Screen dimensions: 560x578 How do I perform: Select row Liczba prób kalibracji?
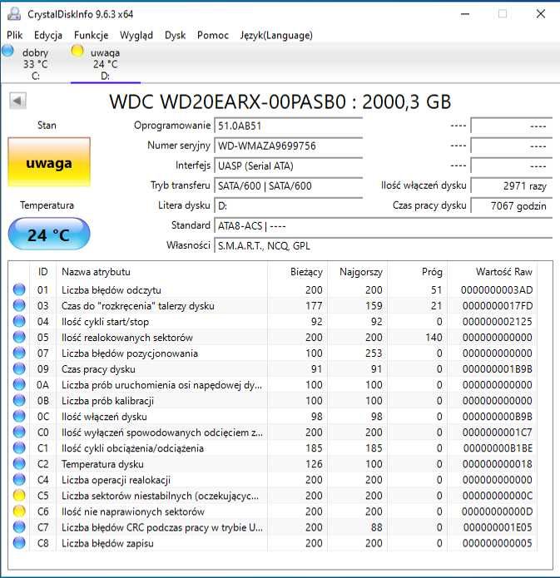[273, 401]
